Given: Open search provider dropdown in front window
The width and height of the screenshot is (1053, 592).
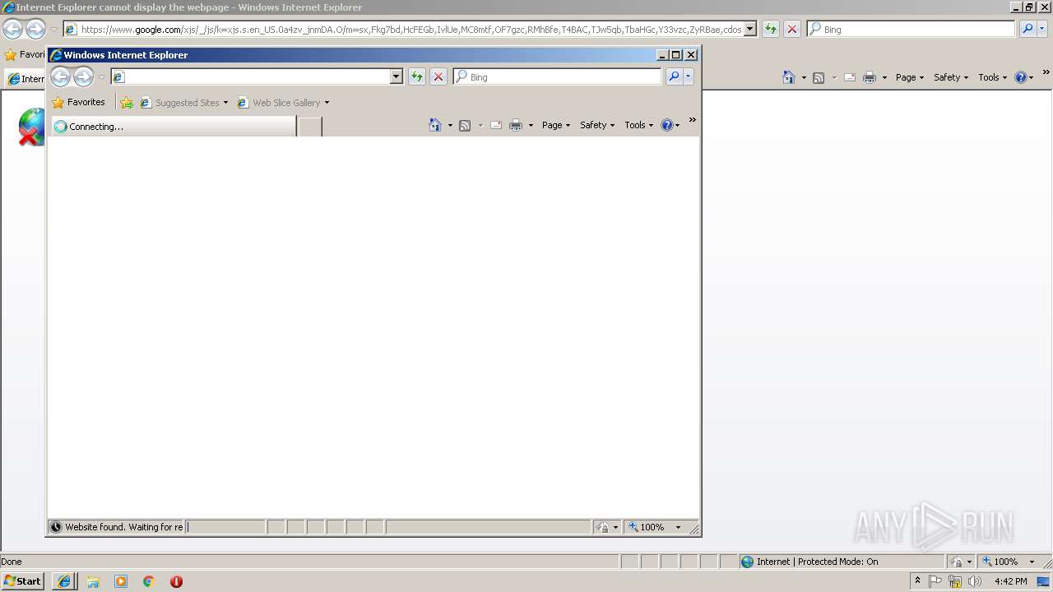Looking at the screenshot, I should click(689, 76).
